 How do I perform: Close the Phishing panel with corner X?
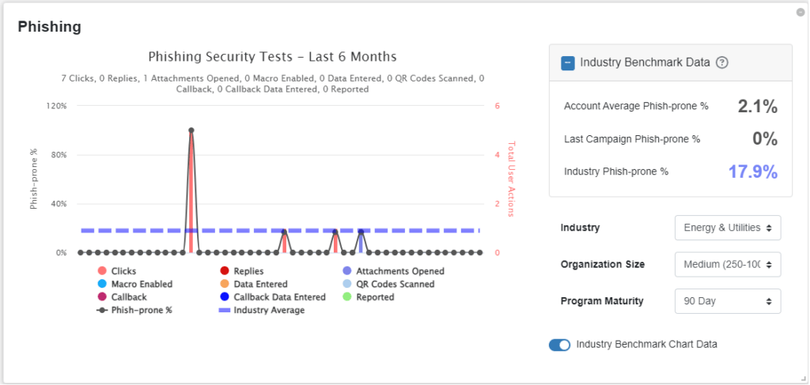tap(801, 12)
